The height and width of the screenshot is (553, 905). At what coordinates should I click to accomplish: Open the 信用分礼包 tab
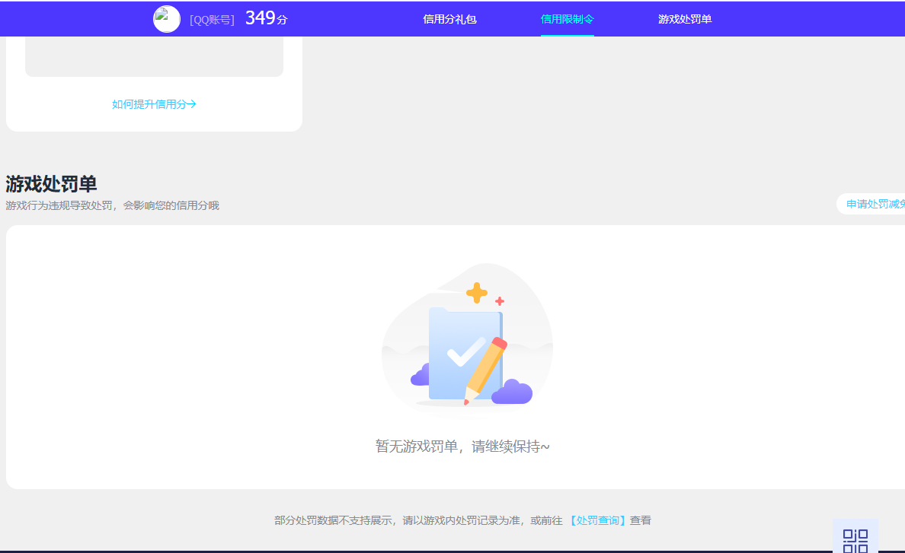[x=449, y=19]
